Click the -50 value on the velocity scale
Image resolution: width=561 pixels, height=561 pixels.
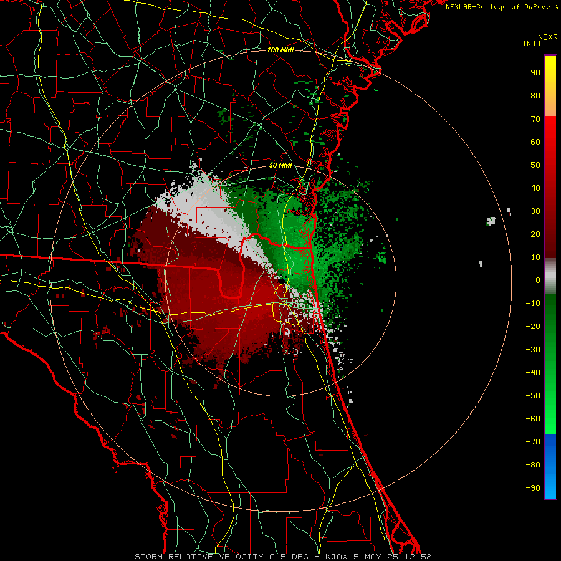tap(533, 395)
